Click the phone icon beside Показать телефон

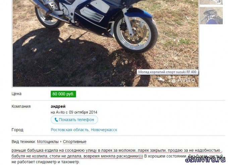[x=56, y=120]
